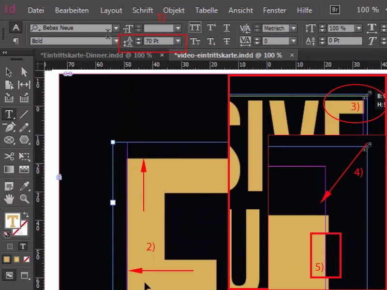Select the Polygon tool
The height and width of the screenshot is (290, 387).
[24, 140]
